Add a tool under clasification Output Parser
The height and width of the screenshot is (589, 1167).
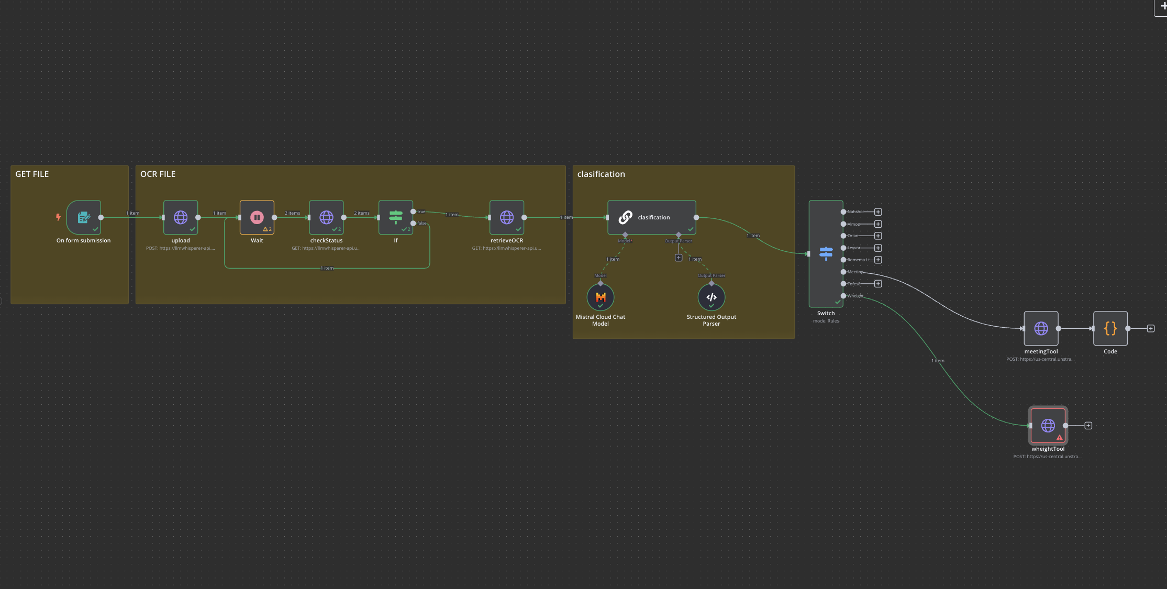[x=679, y=258]
